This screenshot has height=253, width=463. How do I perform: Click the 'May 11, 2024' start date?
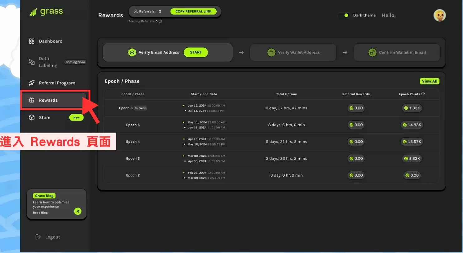point(197,122)
